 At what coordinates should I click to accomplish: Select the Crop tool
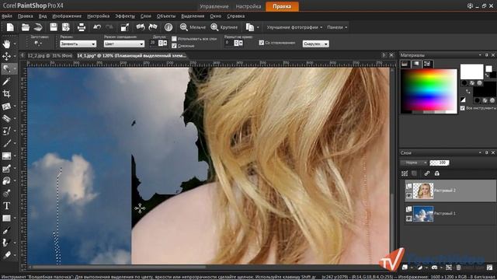pyautogui.click(x=6, y=93)
